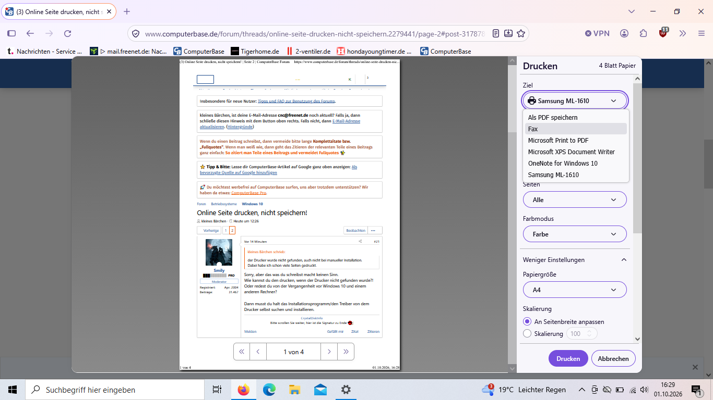The height and width of the screenshot is (400, 713).
Task: Toggle the sidebar panel icon
Action: (x=11, y=33)
